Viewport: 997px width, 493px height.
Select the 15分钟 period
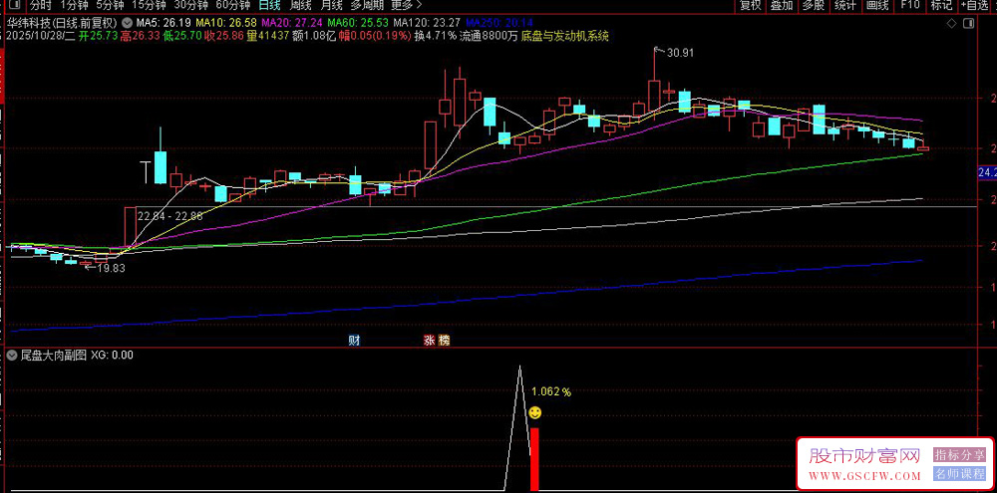pos(149,5)
